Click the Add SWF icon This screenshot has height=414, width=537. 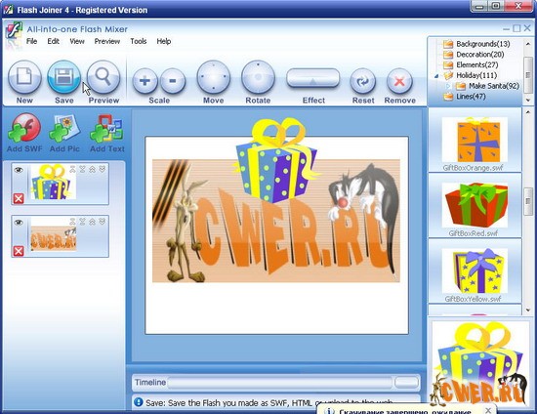(x=24, y=129)
